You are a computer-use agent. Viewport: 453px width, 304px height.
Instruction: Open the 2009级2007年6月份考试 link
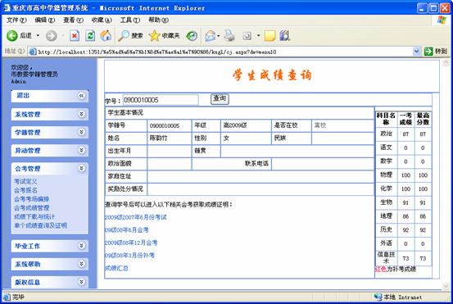pos(135,217)
